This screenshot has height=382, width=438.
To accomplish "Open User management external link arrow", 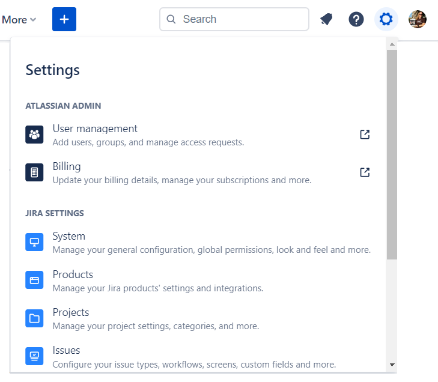I will pyautogui.click(x=365, y=135).
